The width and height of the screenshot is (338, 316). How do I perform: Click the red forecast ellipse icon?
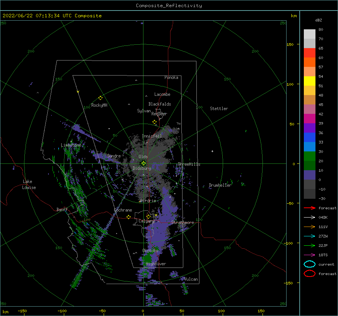click(309, 274)
